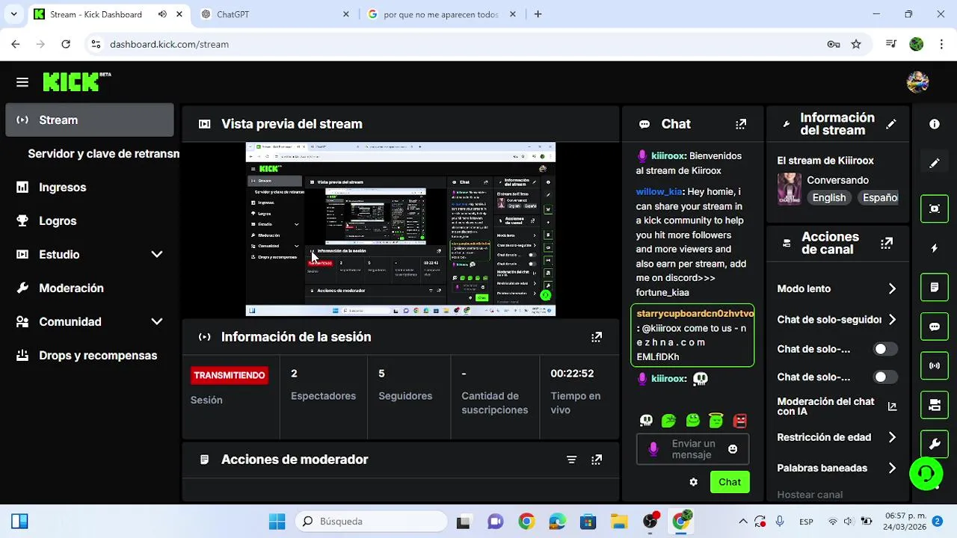This screenshot has height=538, width=957.
Task: Select the green emote with halo
Action: tap(716, 421)
